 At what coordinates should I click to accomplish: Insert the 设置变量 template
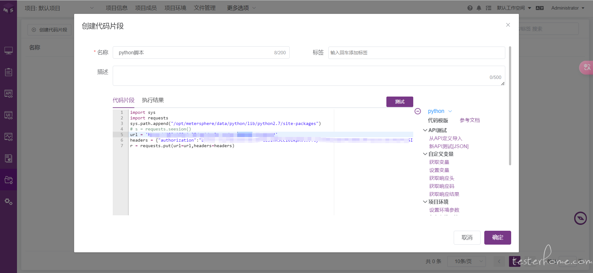point(439,170)
